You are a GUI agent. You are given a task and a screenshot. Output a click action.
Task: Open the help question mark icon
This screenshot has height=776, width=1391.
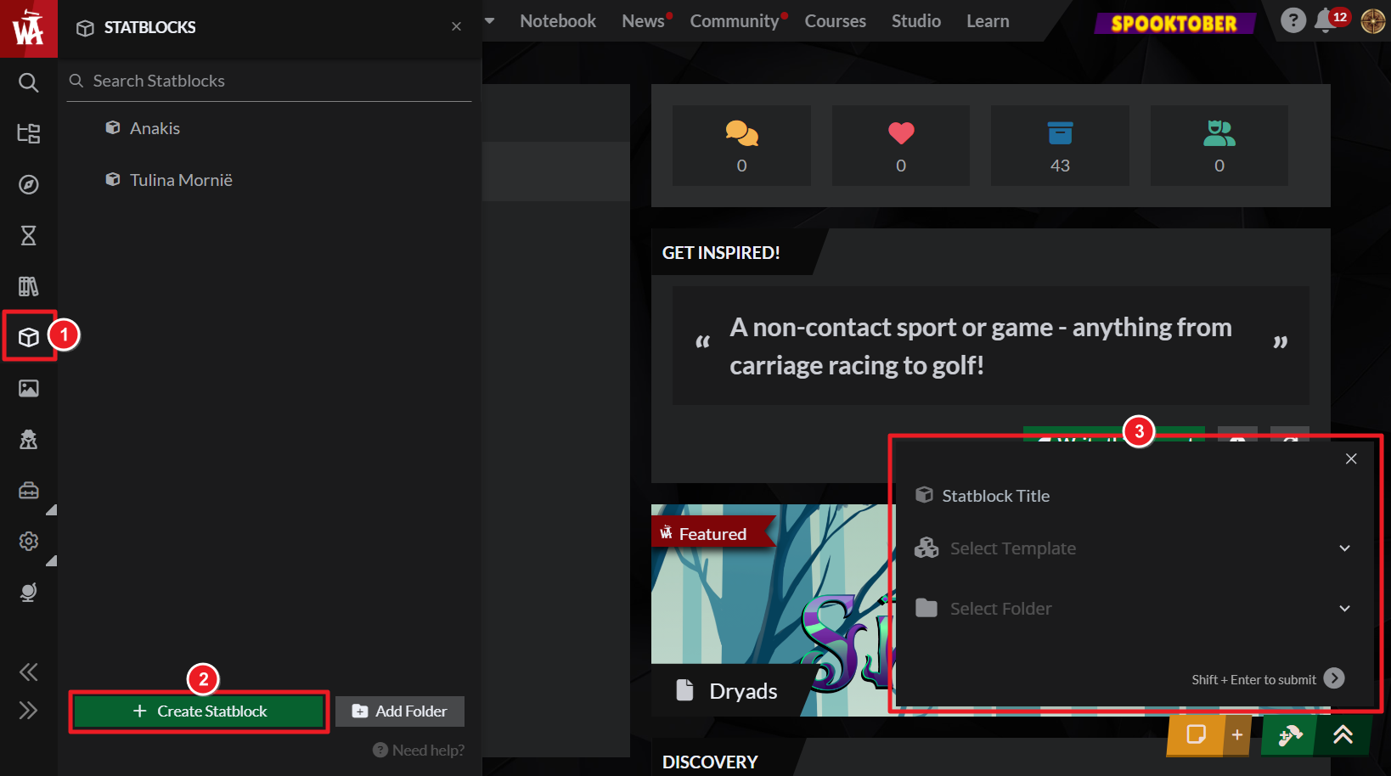[1292, 20]
